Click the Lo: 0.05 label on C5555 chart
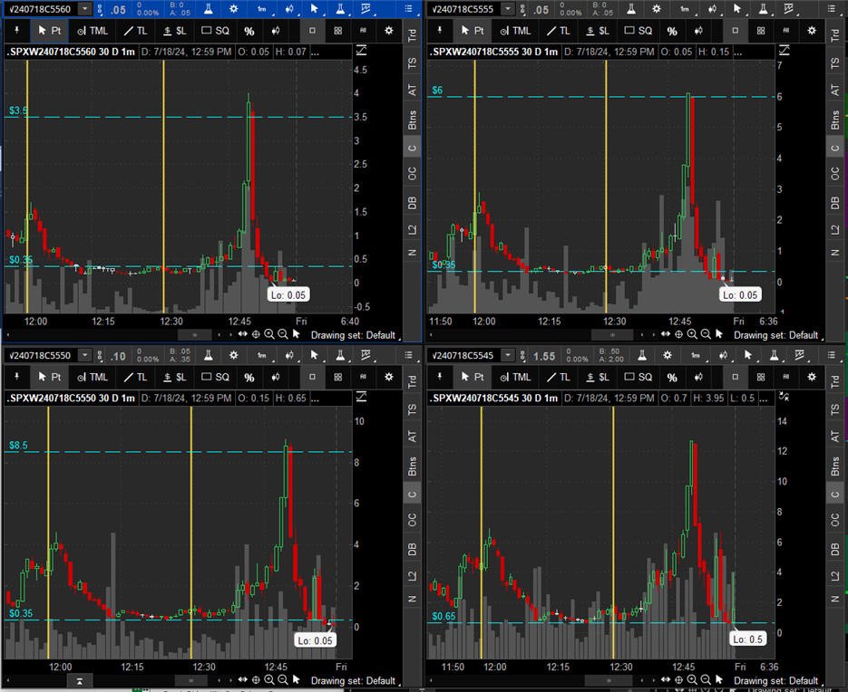 [x=740, y=294]
